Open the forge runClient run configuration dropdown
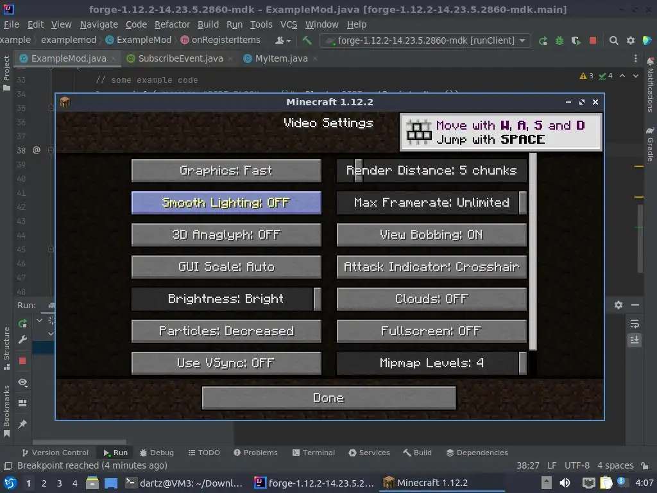 tap(425, 40)
